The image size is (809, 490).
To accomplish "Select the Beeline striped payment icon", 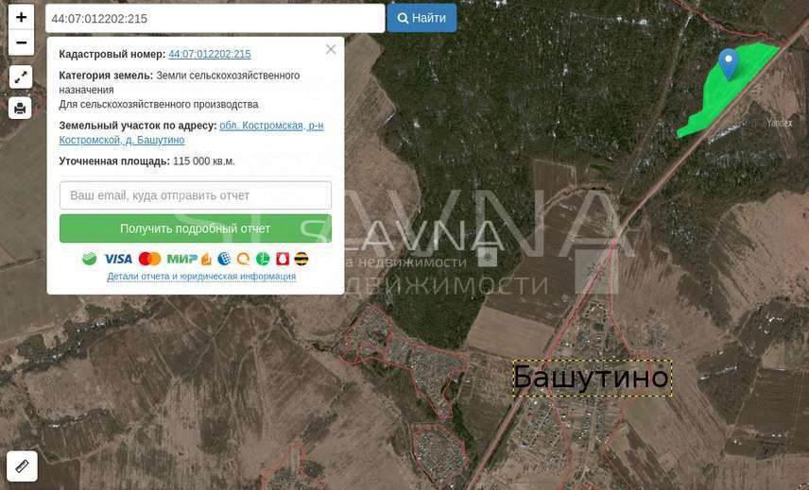I will point(301,259).
